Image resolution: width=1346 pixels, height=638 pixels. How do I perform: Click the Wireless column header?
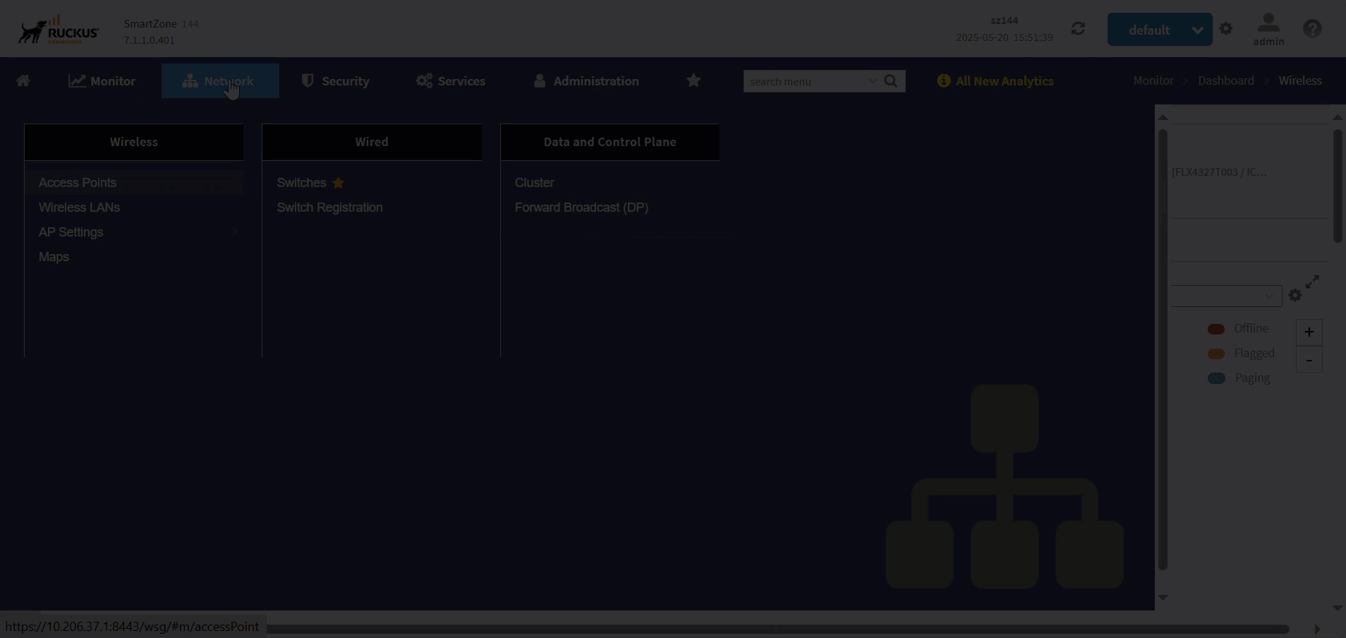(x=134, y=142)
